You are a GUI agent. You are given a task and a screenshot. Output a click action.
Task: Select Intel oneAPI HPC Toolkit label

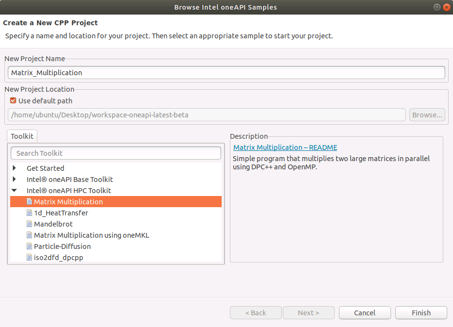pos(69,191)
